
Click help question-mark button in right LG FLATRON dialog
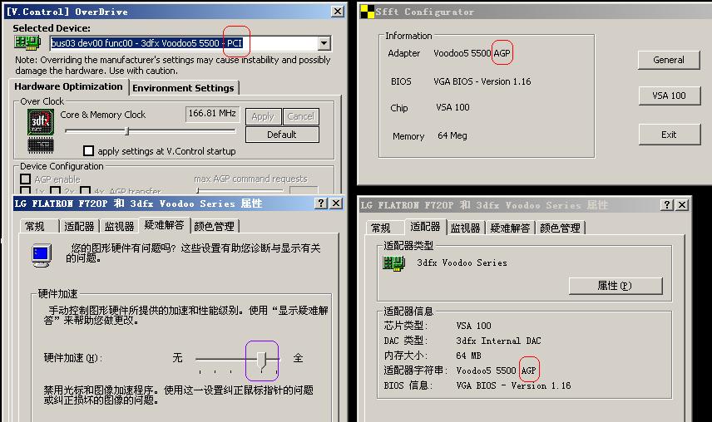[x=666, y=205]
